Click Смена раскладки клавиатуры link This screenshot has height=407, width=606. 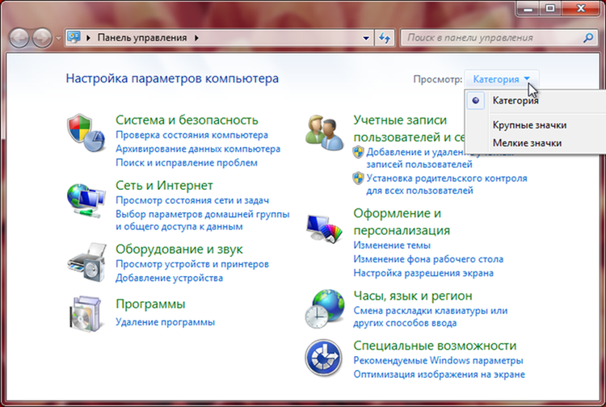(430, 317)
